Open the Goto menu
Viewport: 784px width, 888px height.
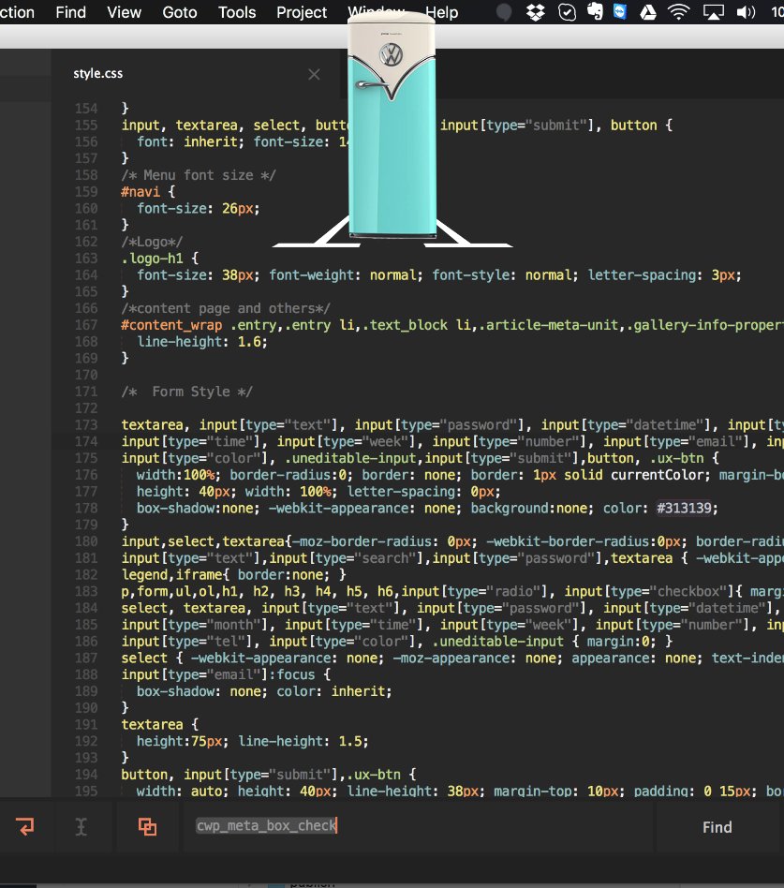[x=180, y=12]
